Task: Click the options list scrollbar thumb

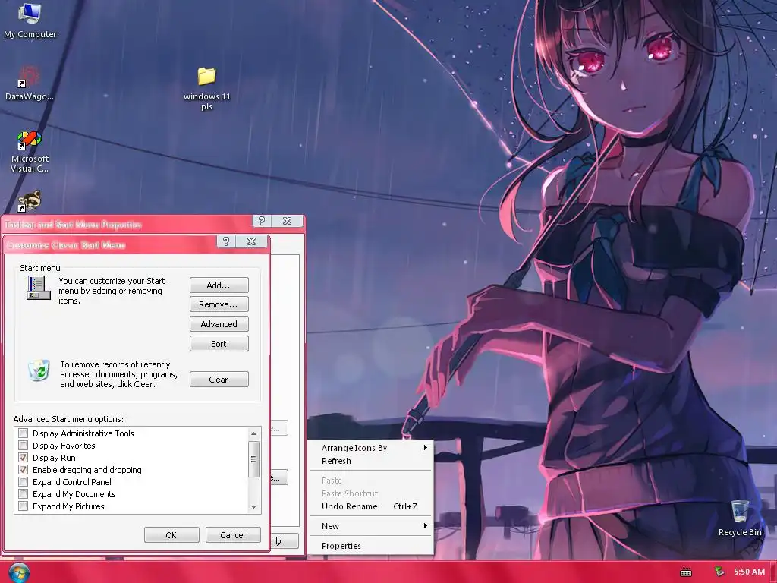Action: click(x=253, y=459)
